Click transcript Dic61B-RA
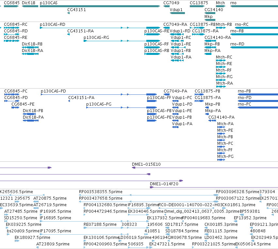The image size is (278, 249). pos(32,51)
